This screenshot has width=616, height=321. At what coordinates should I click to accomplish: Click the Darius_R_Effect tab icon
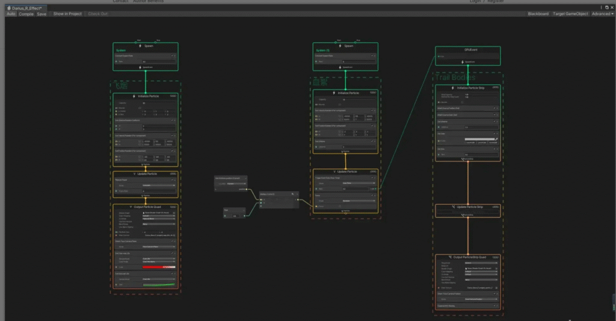9,8
